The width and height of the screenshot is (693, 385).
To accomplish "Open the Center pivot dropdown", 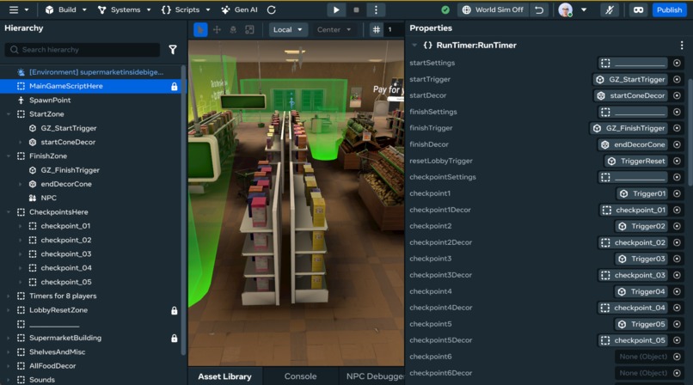I will coord(334,29).
